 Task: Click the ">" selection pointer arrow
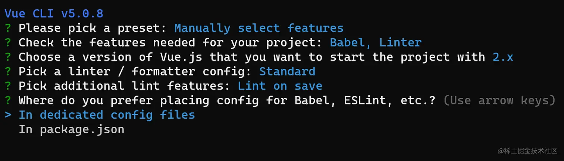8,115
